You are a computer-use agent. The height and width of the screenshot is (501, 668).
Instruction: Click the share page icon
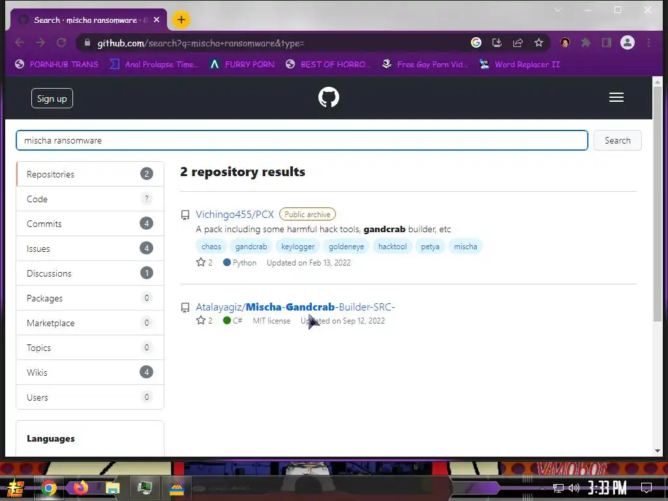pyautogui.click(x=517, y=42)
